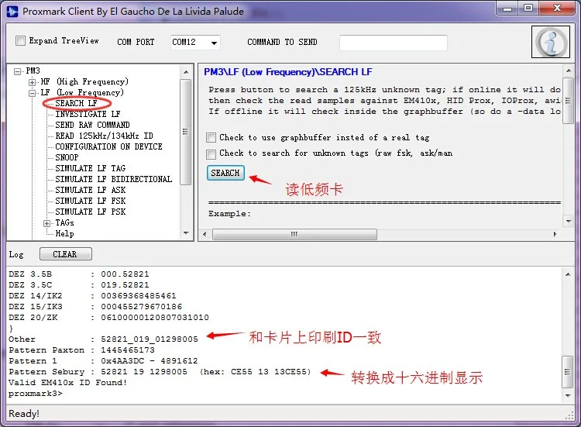Select SIMULATE LF TAG item

(91, 168)
